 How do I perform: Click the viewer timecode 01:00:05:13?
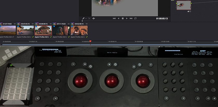(162, 18)
